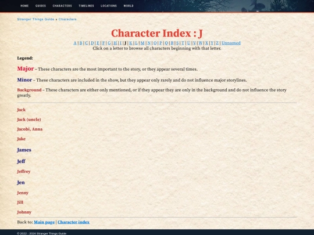The width and height of the screenshot is (314, 235).
Task: Open the Jill character page
Action: [x=20, y=203]
